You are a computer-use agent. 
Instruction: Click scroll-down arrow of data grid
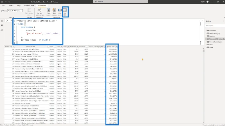203,123
